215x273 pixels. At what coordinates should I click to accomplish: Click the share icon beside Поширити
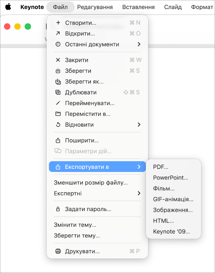point(58,140)
